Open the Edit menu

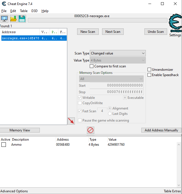13,11
